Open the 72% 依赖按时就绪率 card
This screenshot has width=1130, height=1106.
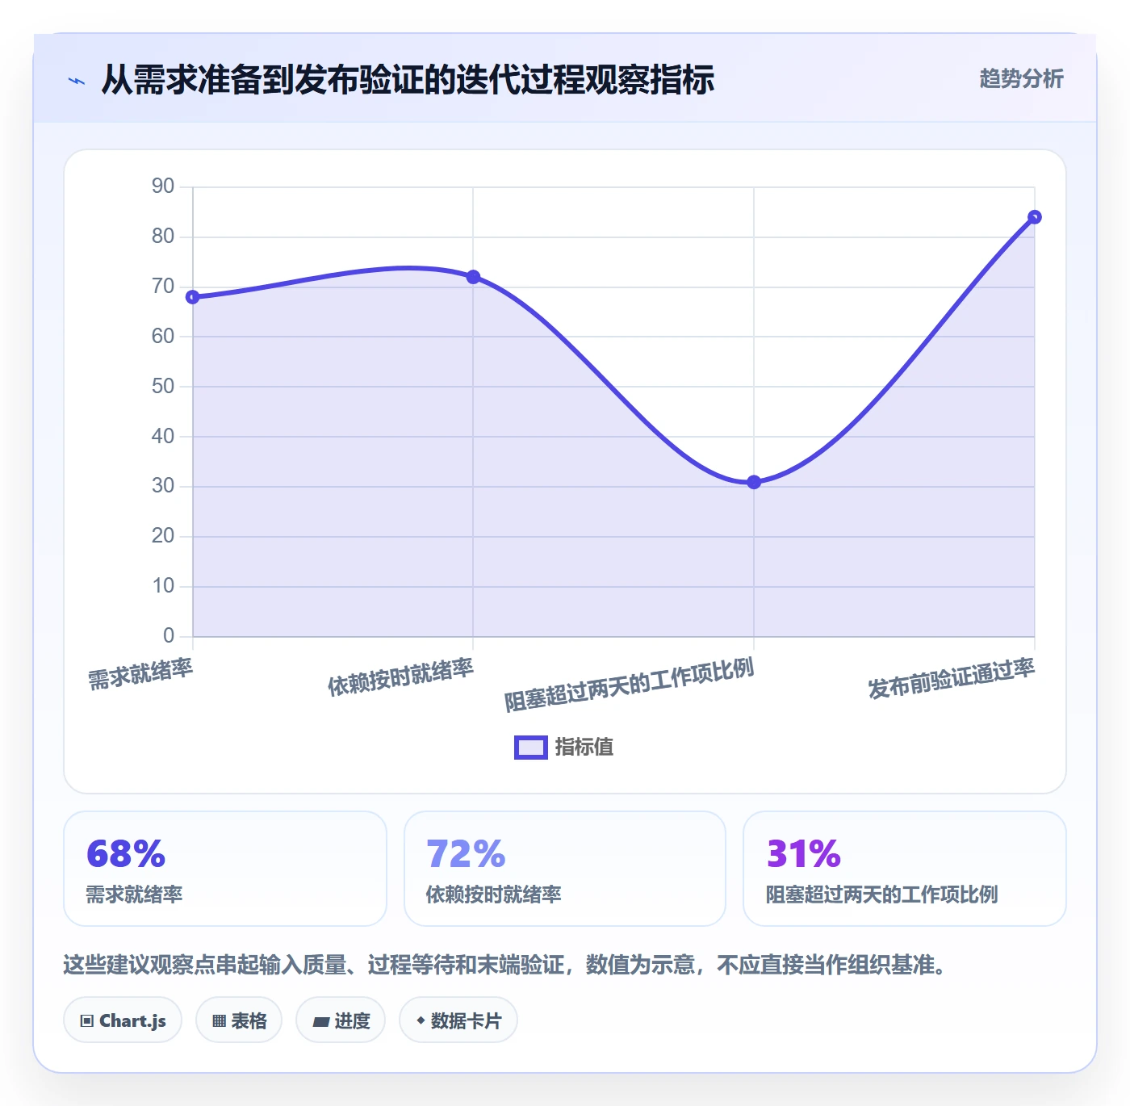[565, 869]
